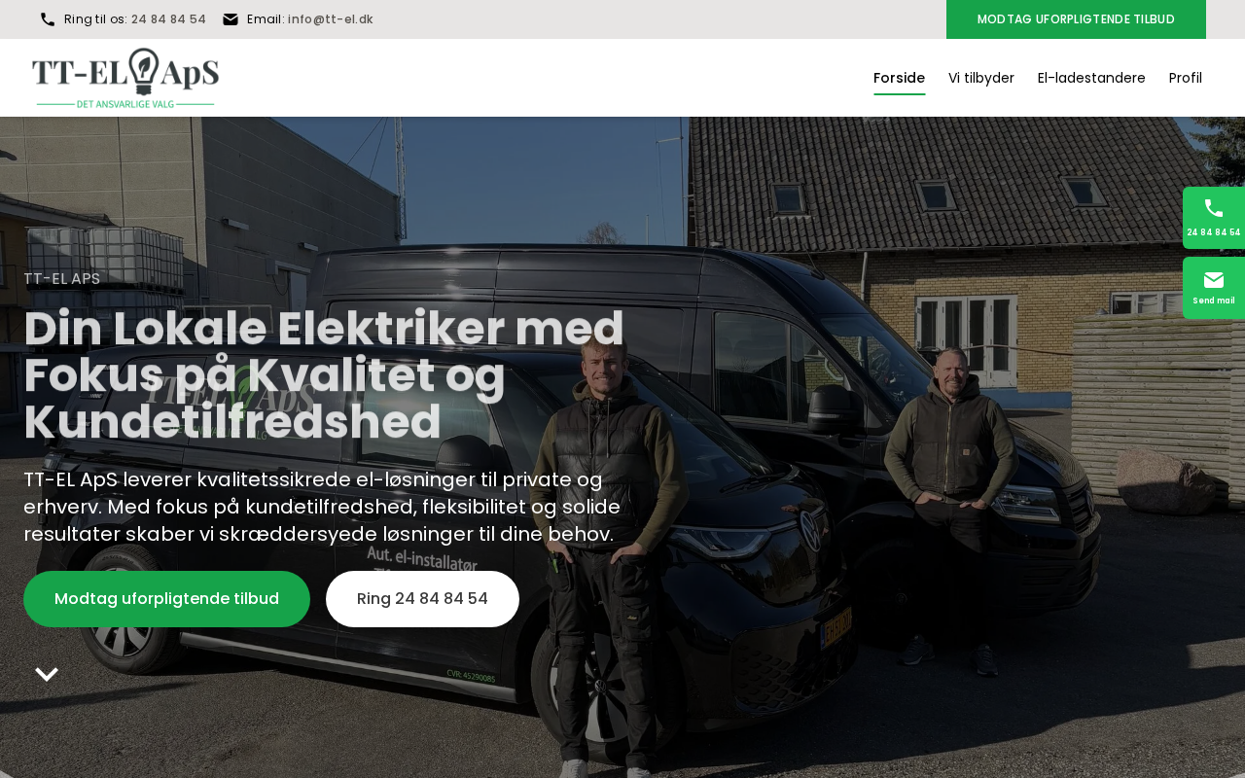Open the Forside menu item

coord(899,78)
